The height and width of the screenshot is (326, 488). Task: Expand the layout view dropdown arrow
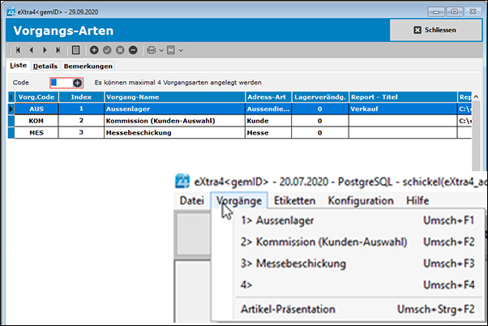[180, 50]
